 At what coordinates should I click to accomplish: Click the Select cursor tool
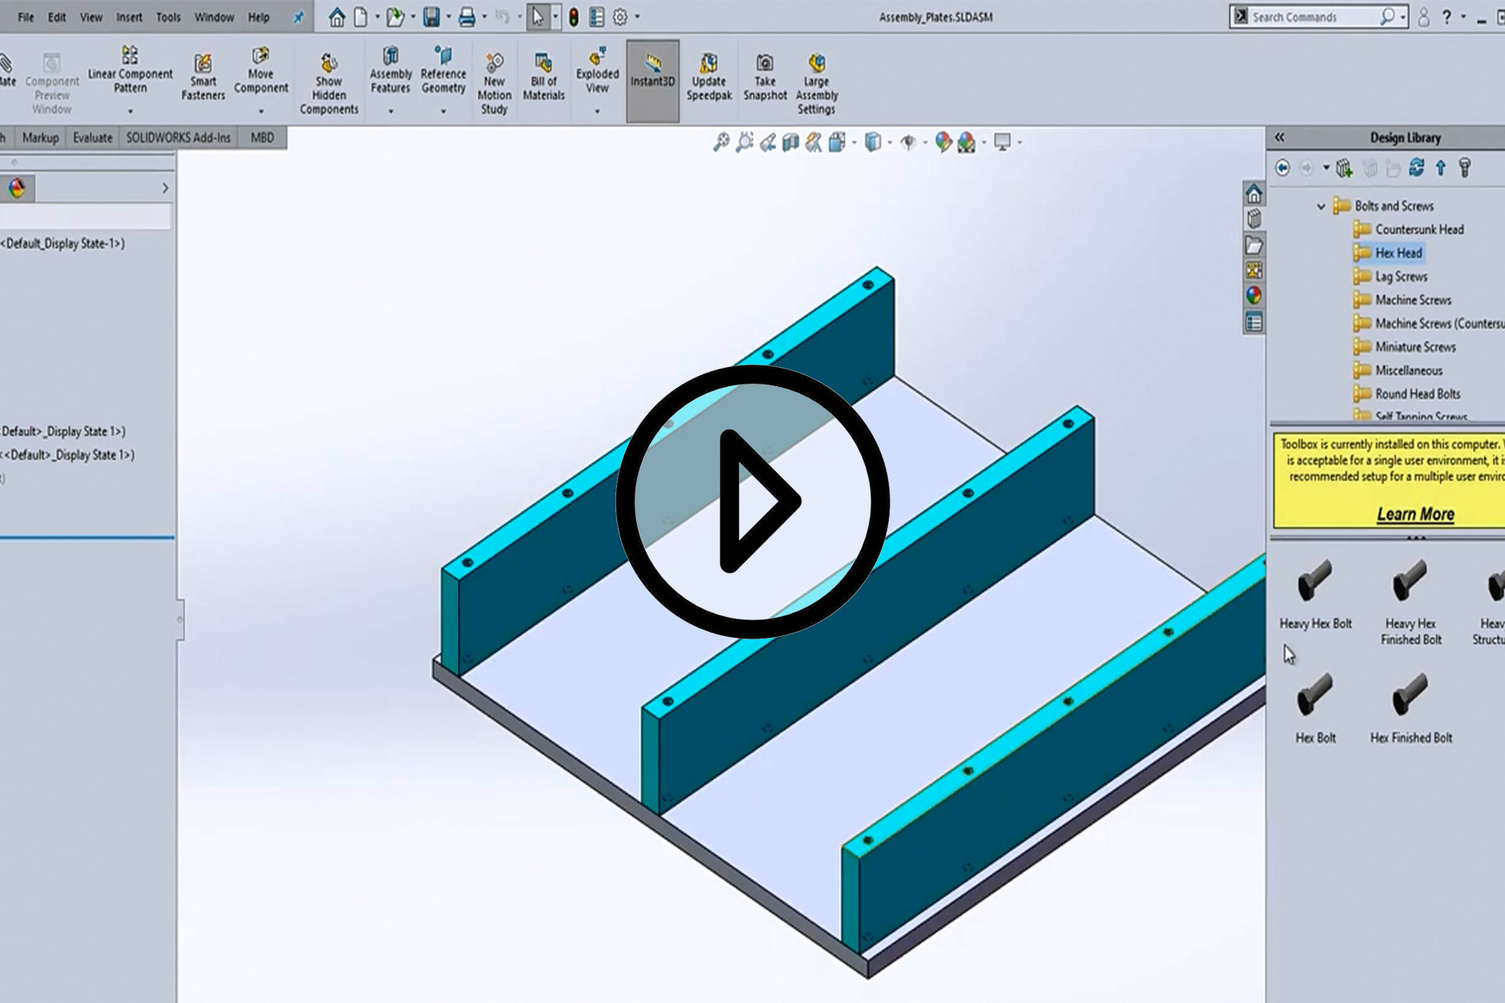[x=538, y=17]
